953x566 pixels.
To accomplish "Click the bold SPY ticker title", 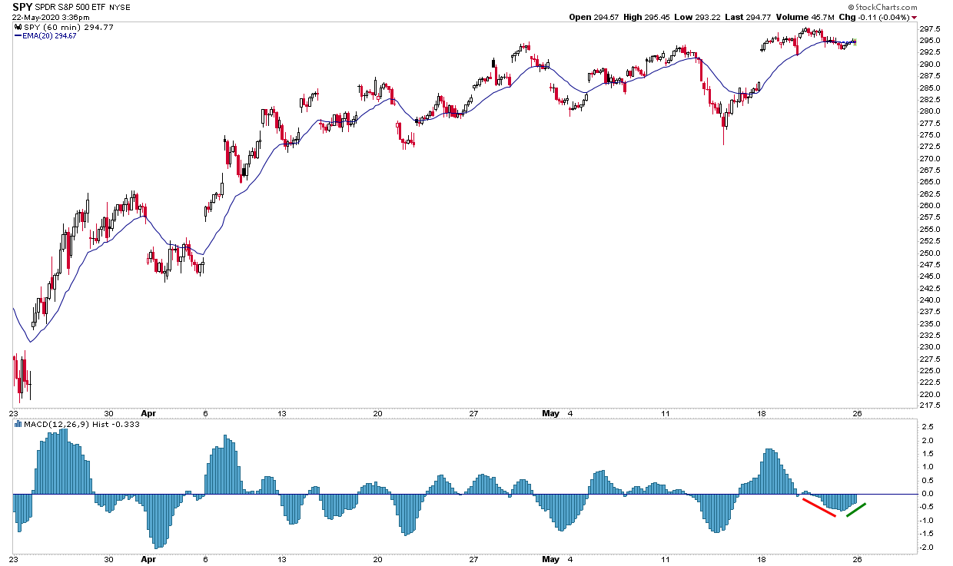I will point(23,6).
